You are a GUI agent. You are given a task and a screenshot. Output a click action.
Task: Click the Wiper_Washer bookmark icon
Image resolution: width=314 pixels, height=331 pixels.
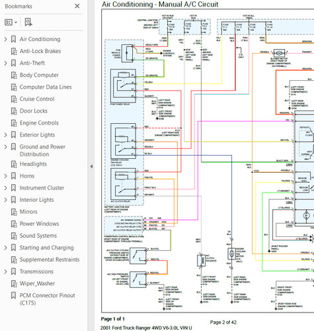pyautogui.click(x=14, y=283)
